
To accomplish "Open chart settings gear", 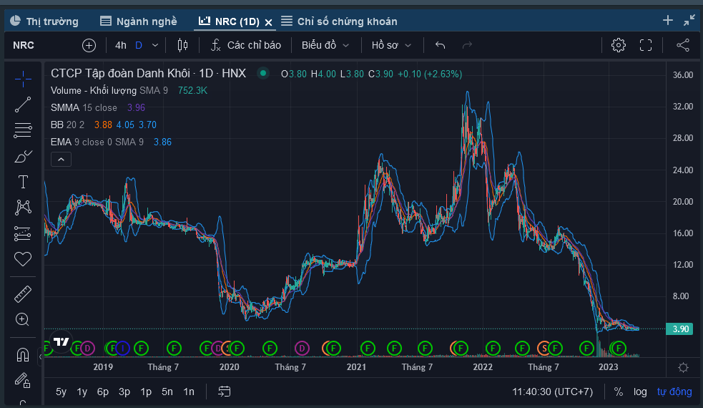I will point(619,45).
